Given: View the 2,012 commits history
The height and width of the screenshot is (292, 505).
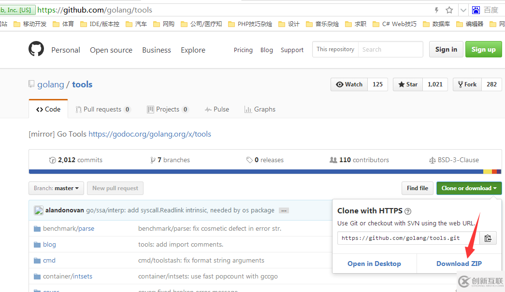Looking at the screenshot, I should (x=76, y=160).
